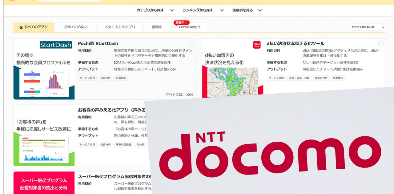Click 利用目的 label on StartDash card
This screenshot has height=194, width=394.
coord(85,51)
